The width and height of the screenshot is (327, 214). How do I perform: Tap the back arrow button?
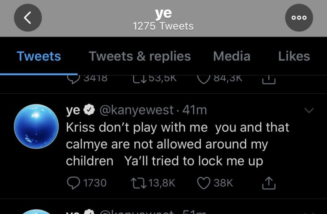pyautogui.click(x=28, y=18)
